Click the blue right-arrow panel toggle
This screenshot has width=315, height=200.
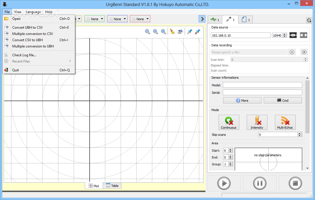[202, 19]
